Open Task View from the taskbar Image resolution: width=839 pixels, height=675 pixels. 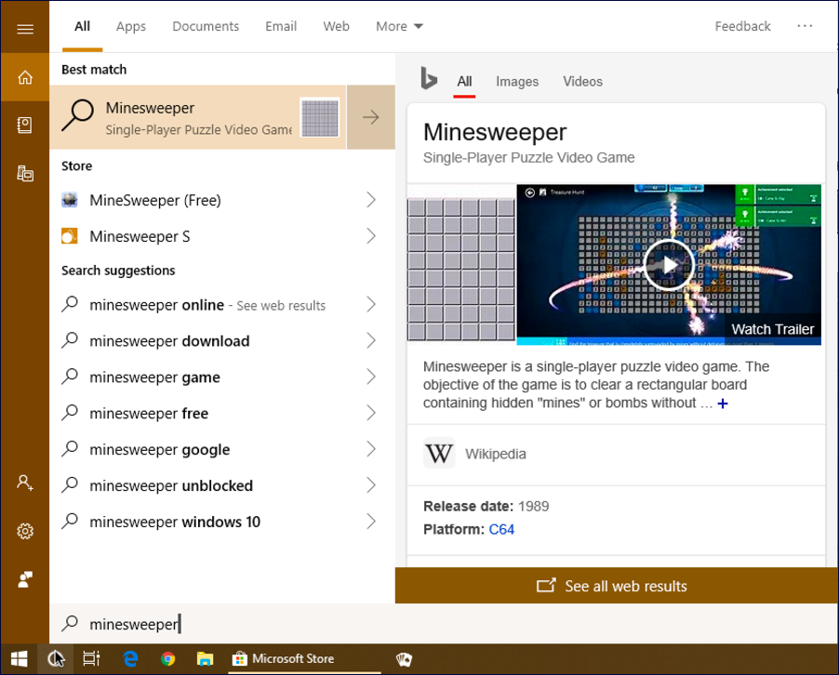(91, 659)
